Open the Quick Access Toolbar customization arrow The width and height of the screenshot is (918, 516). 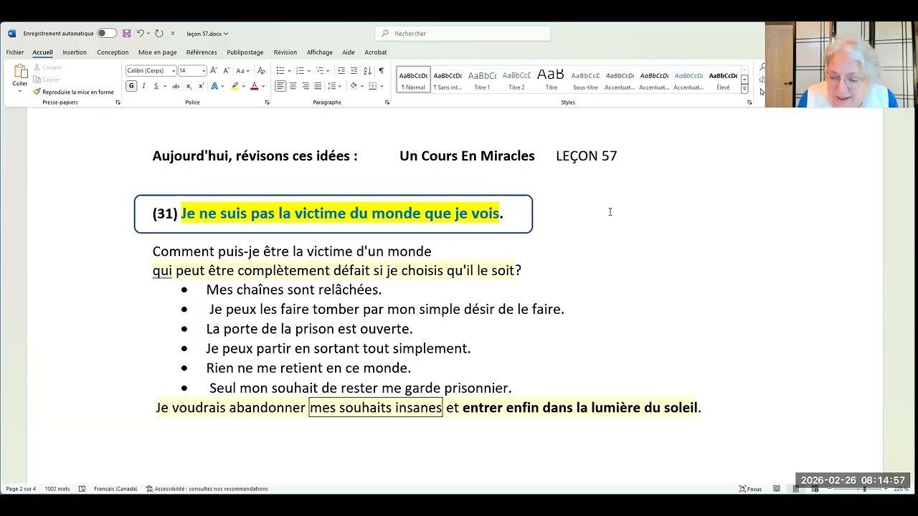pyautogui.click(x=173, y=34)
